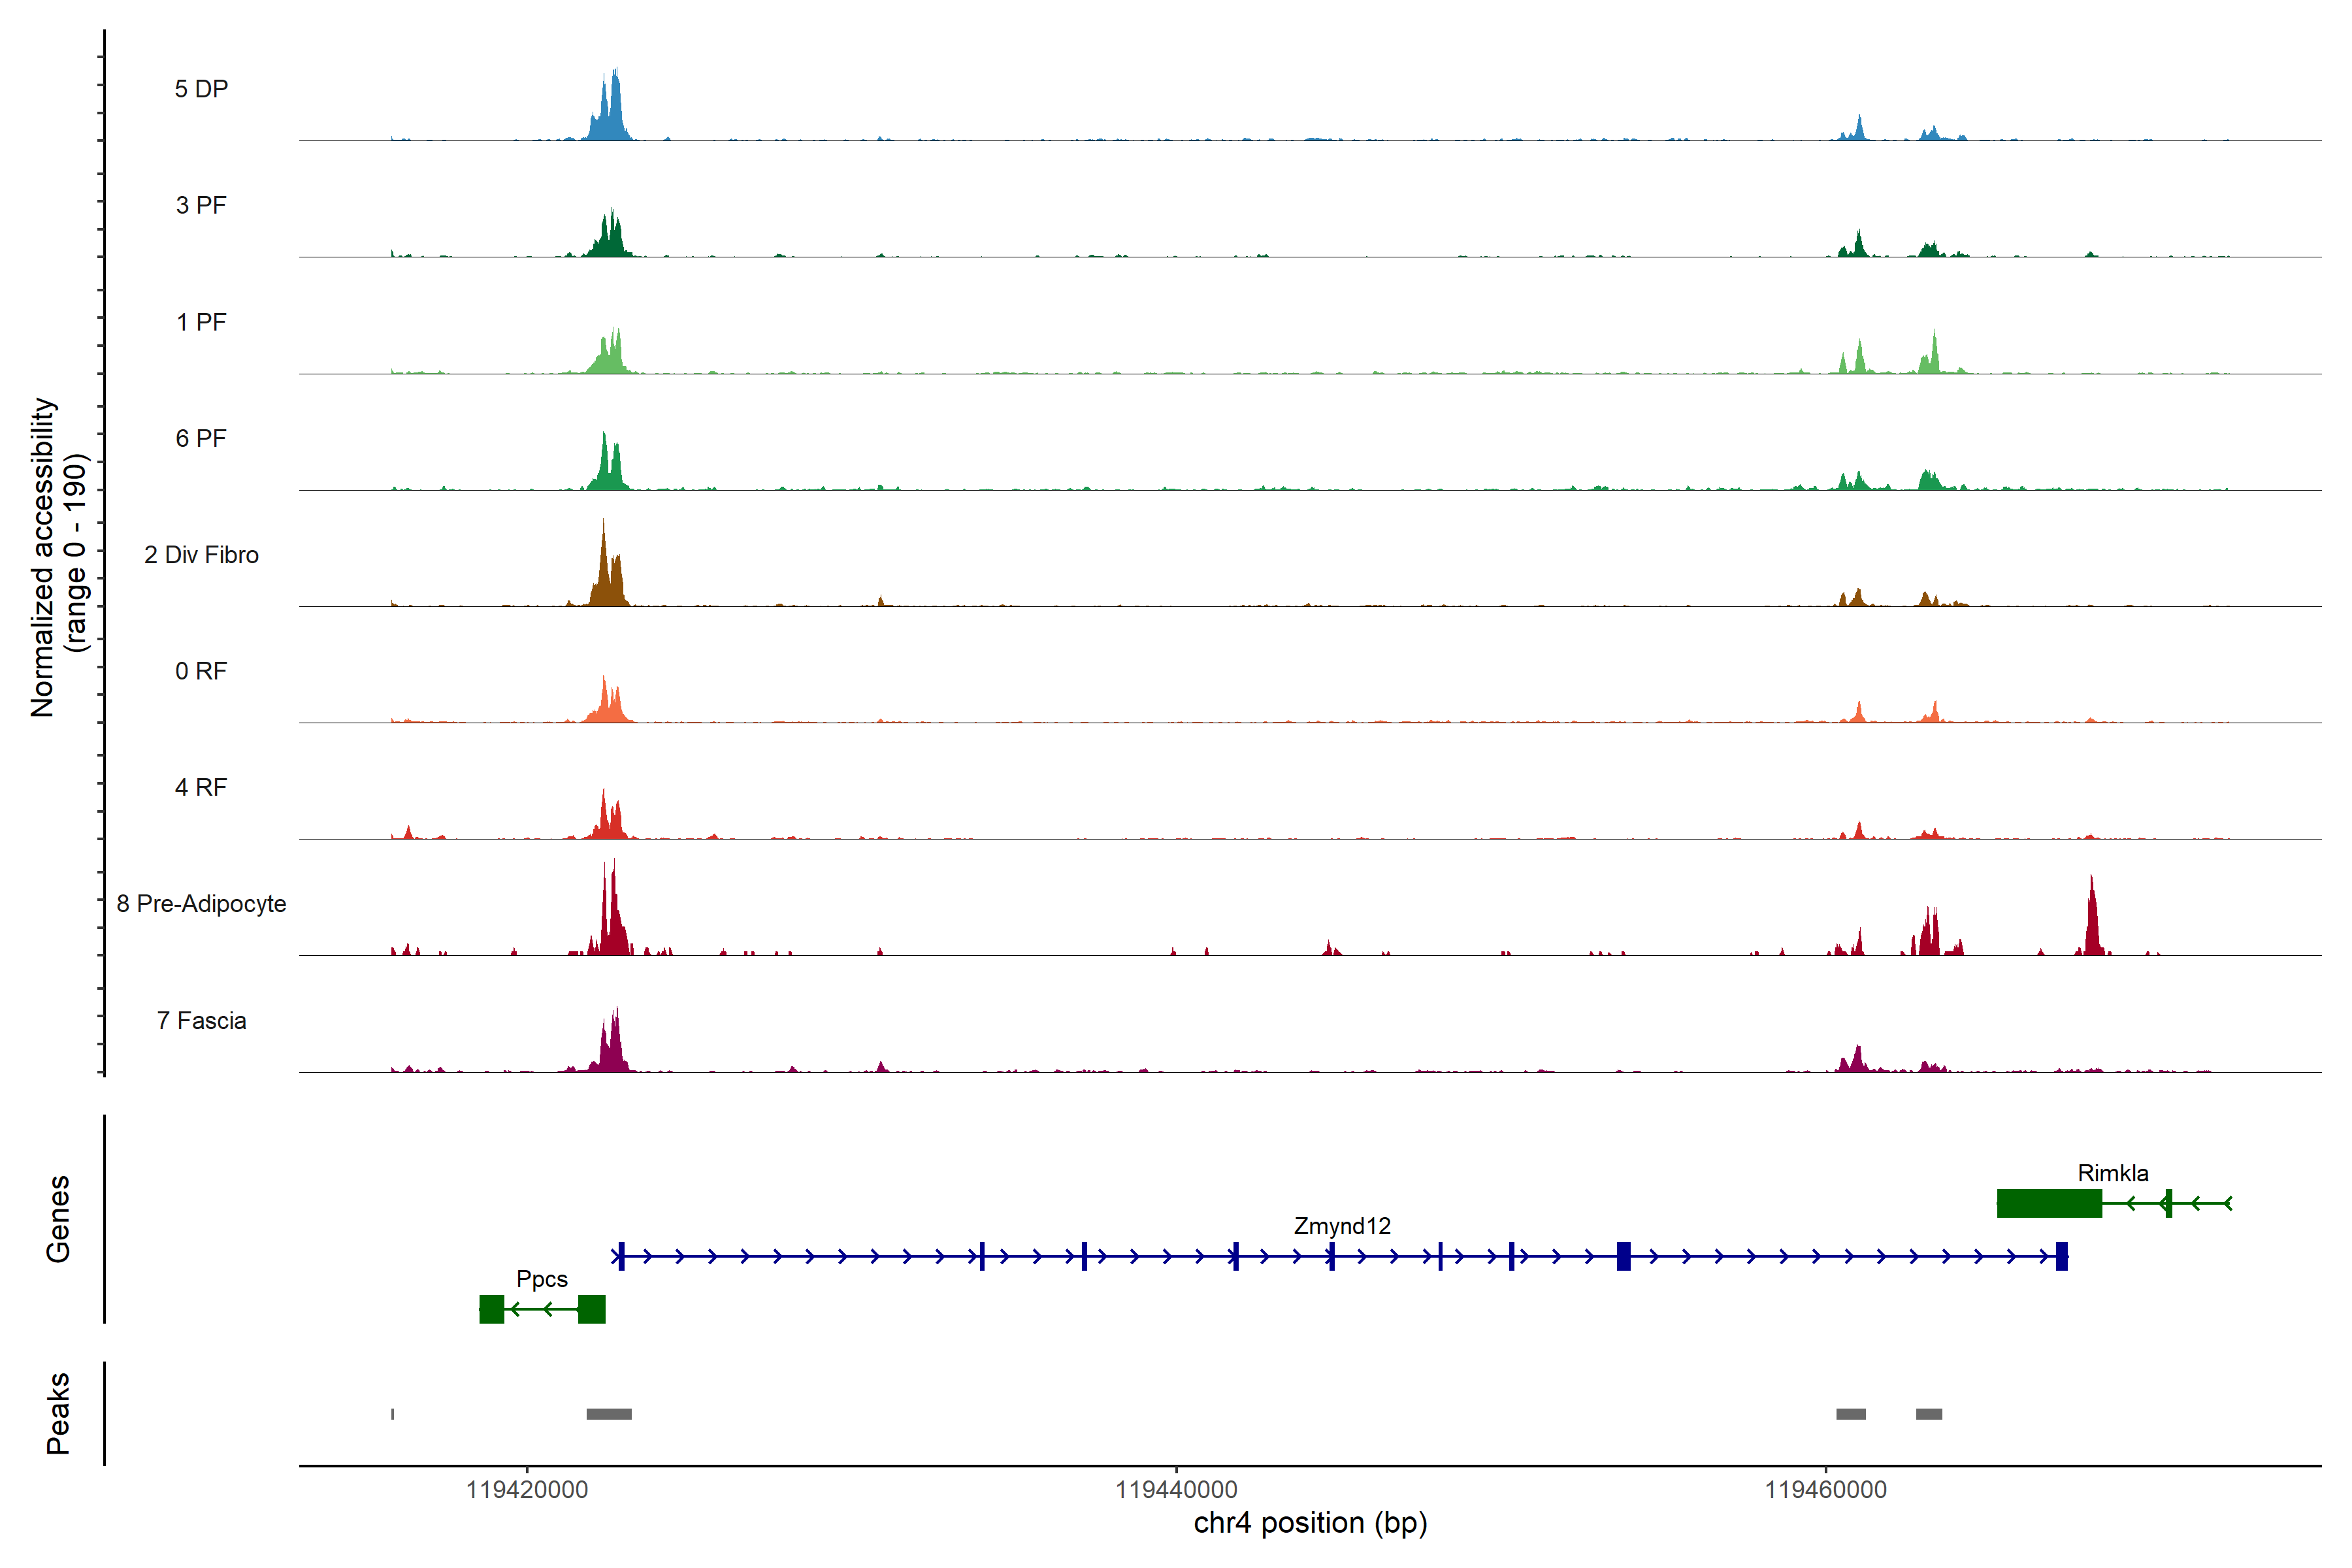The image size is (2352, 1568).
Task: Click the Zmynd12 gene label
Action: (1342, 1226)
